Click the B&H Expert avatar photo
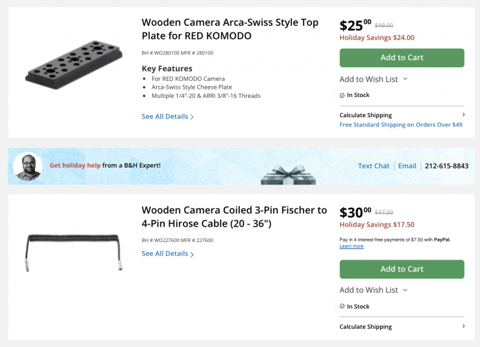480x347 pixels. (x=28, y=166)
